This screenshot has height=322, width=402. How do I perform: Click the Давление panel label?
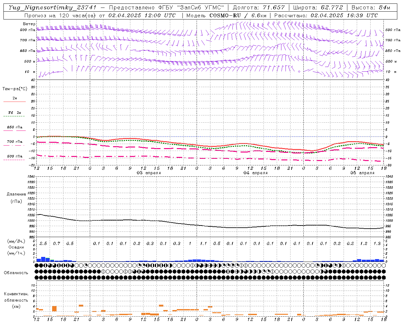click(16, 194)
